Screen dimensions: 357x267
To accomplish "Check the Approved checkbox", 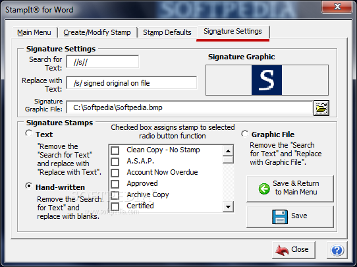I will [x=115, y=184].
